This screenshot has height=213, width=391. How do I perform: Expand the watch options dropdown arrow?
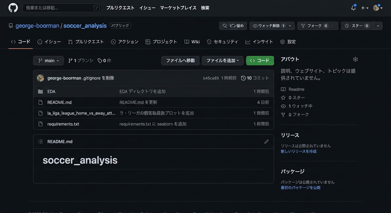pyautogui.click(x=290, y=26)
